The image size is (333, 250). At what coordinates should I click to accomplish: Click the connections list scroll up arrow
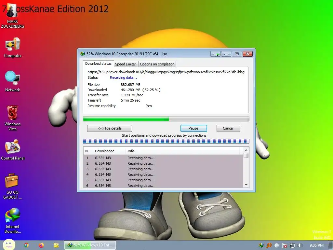click(x=246, y=150)
